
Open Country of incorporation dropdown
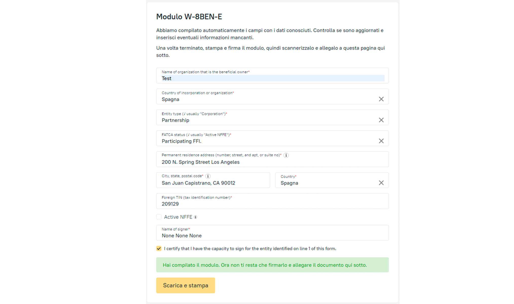click(x=266, y=99)
